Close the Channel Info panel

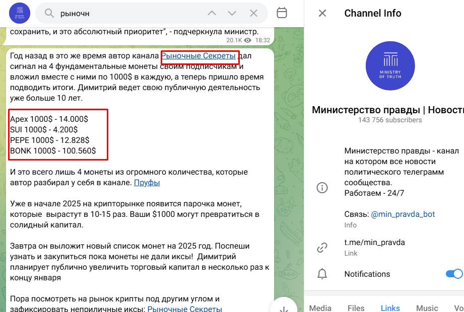[x=322, y=13]
